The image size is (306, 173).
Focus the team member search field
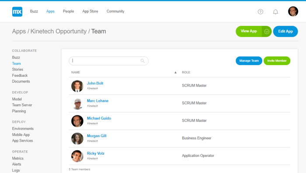[x=108, y=61]
